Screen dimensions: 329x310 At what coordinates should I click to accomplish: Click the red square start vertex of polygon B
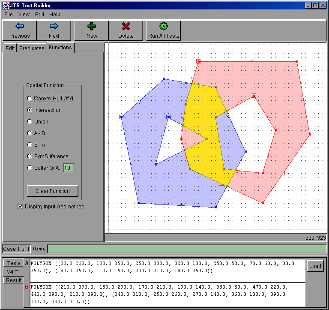click(198, 61)
